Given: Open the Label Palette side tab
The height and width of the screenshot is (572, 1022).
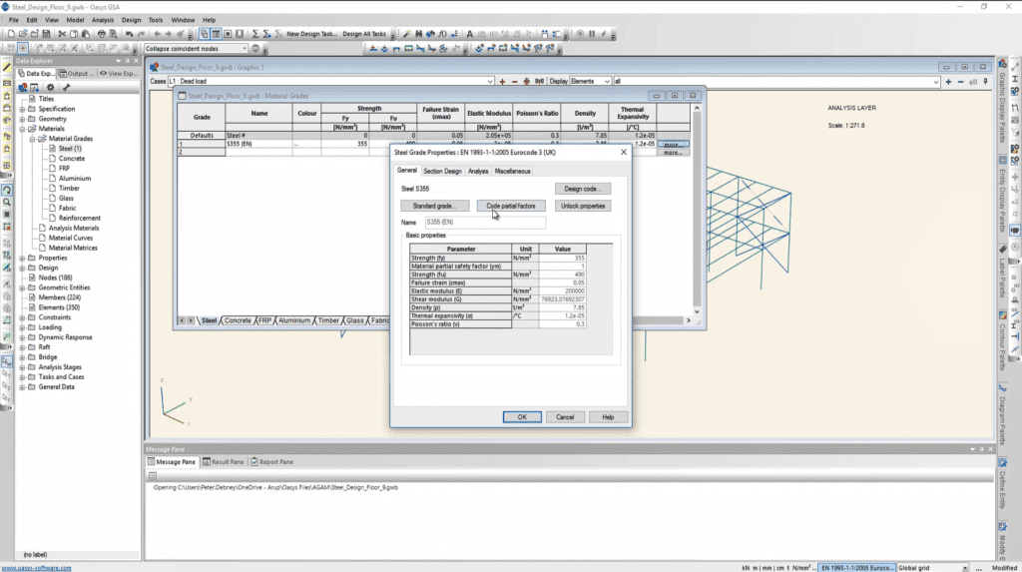Looking at the screenshot, I should coord(1002,274).
